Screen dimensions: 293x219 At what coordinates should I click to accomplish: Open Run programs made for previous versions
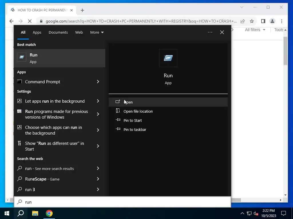click(56, 114)
